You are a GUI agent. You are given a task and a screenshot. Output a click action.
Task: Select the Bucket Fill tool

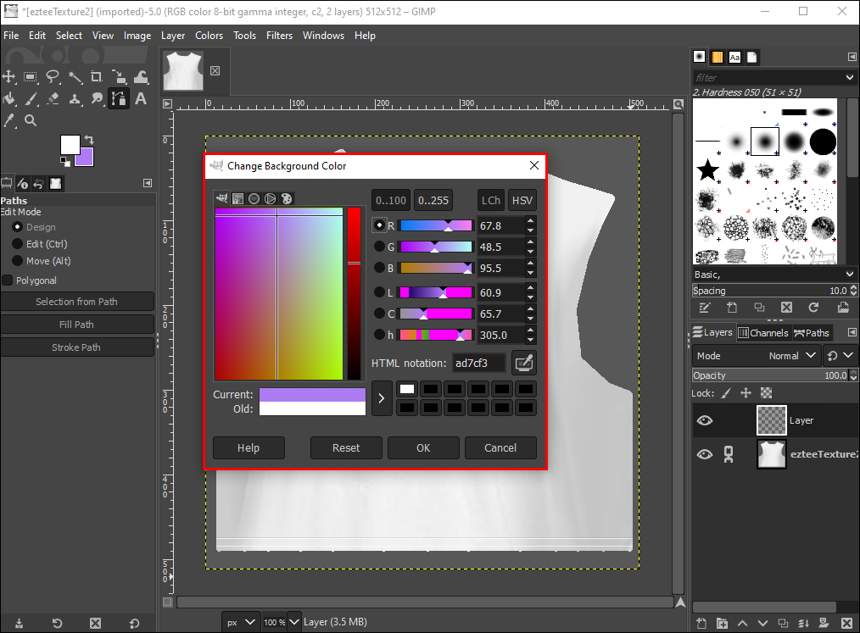click(x=10, y=99)
